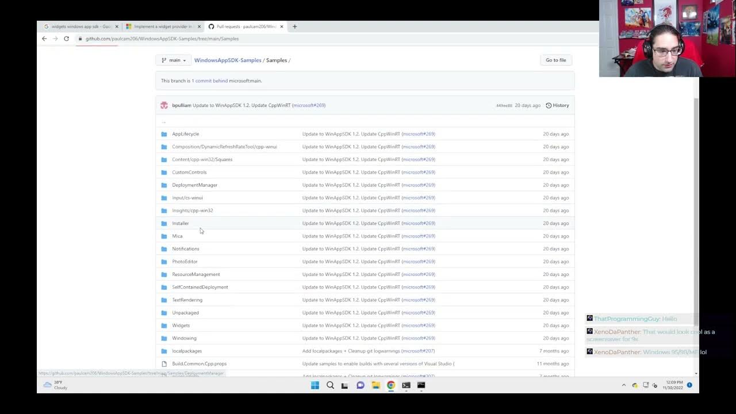Click the notification badge in system tray
Screen dimensions: 736x414
click(x=689, y=385)
